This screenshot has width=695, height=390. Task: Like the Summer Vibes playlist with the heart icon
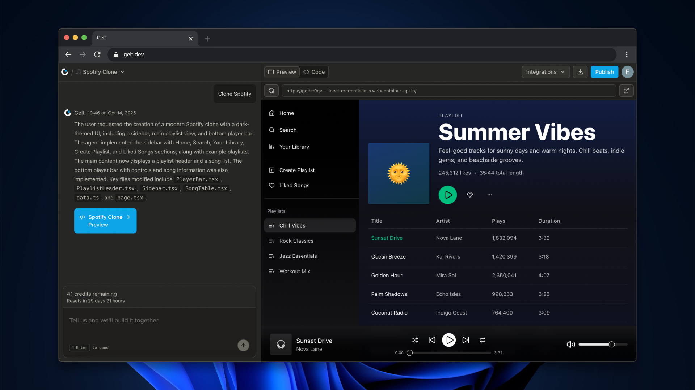pos(470,195)
